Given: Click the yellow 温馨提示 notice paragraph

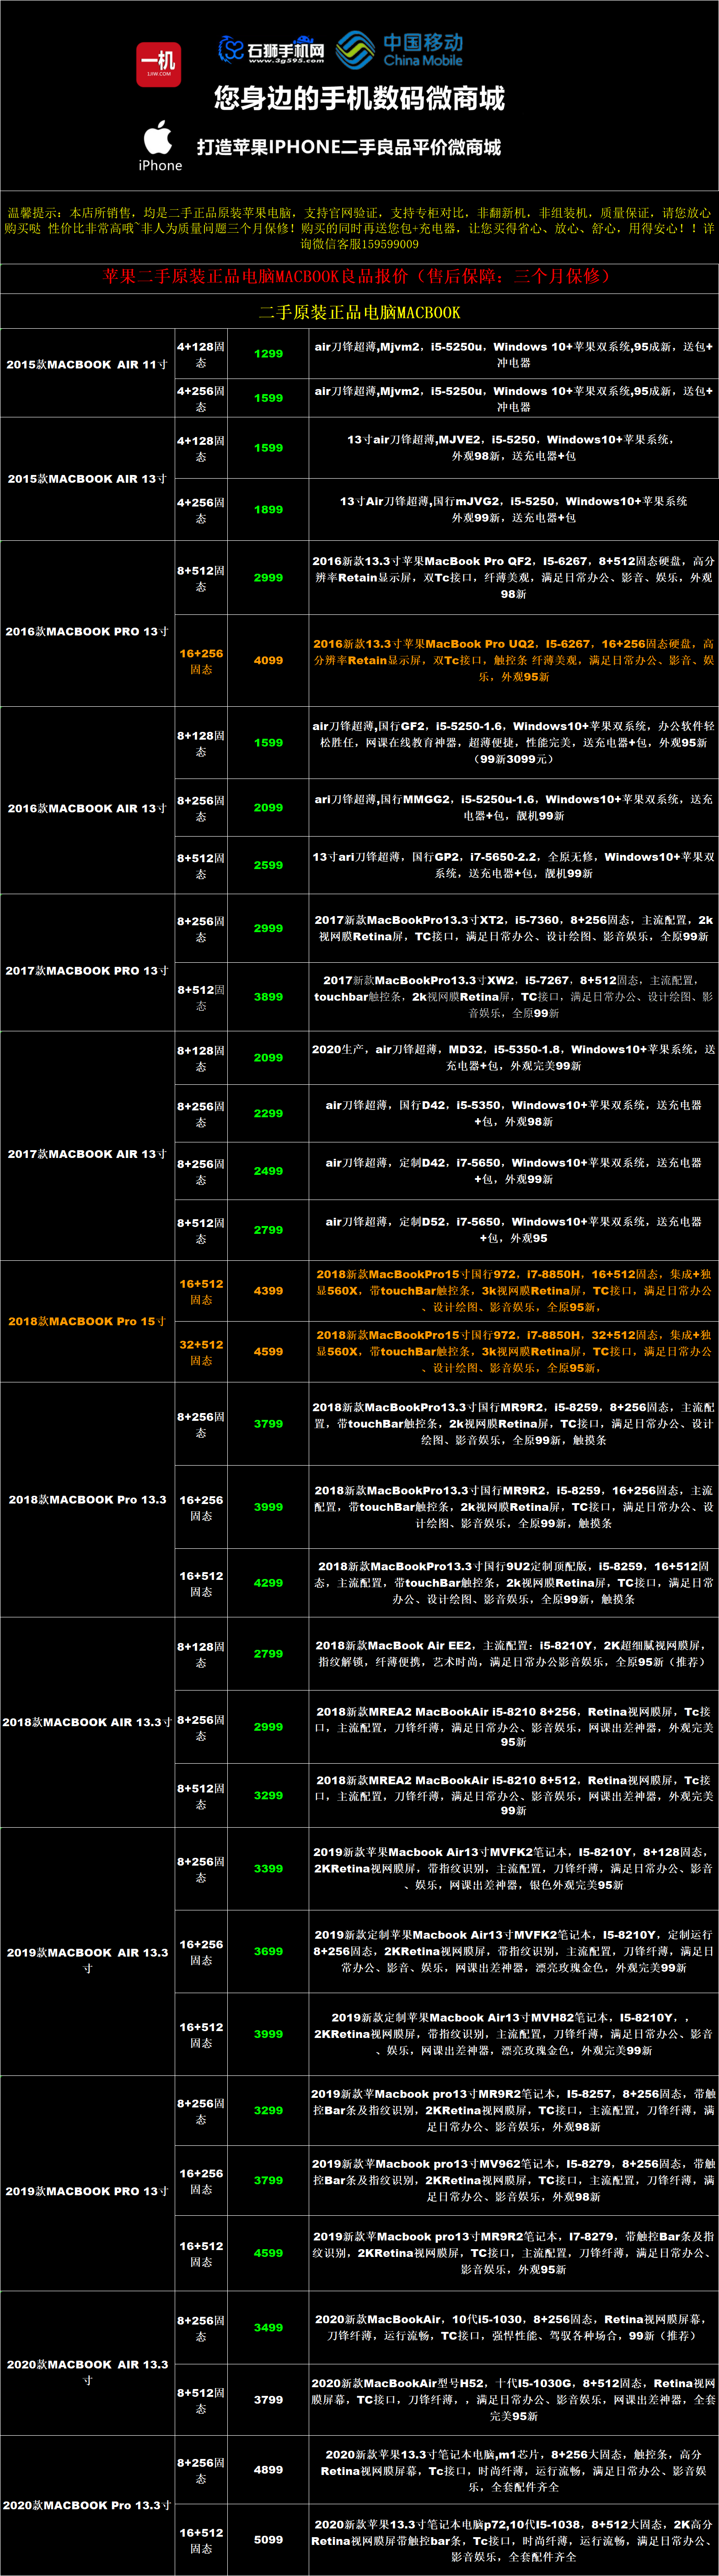Looking at the screenshot, I should 359,228.
